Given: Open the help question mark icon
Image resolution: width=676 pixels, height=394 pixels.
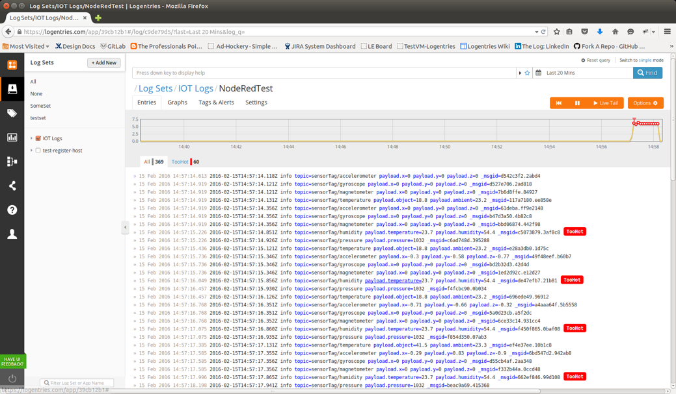Looking at the screenshot, I should click(12, 210).
